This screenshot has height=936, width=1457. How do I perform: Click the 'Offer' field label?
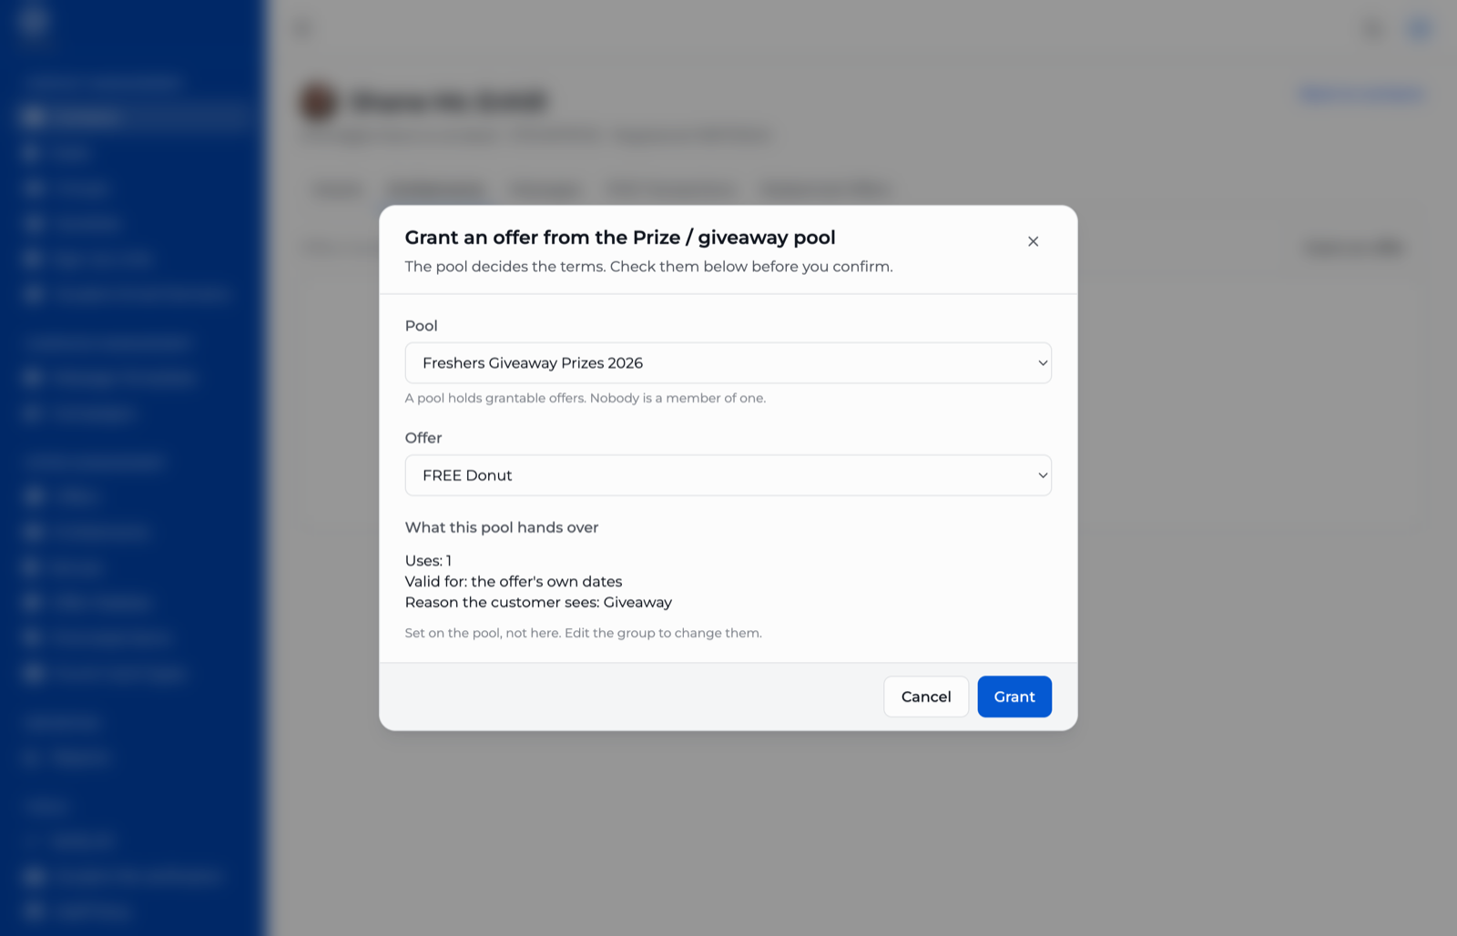point(423,438)
